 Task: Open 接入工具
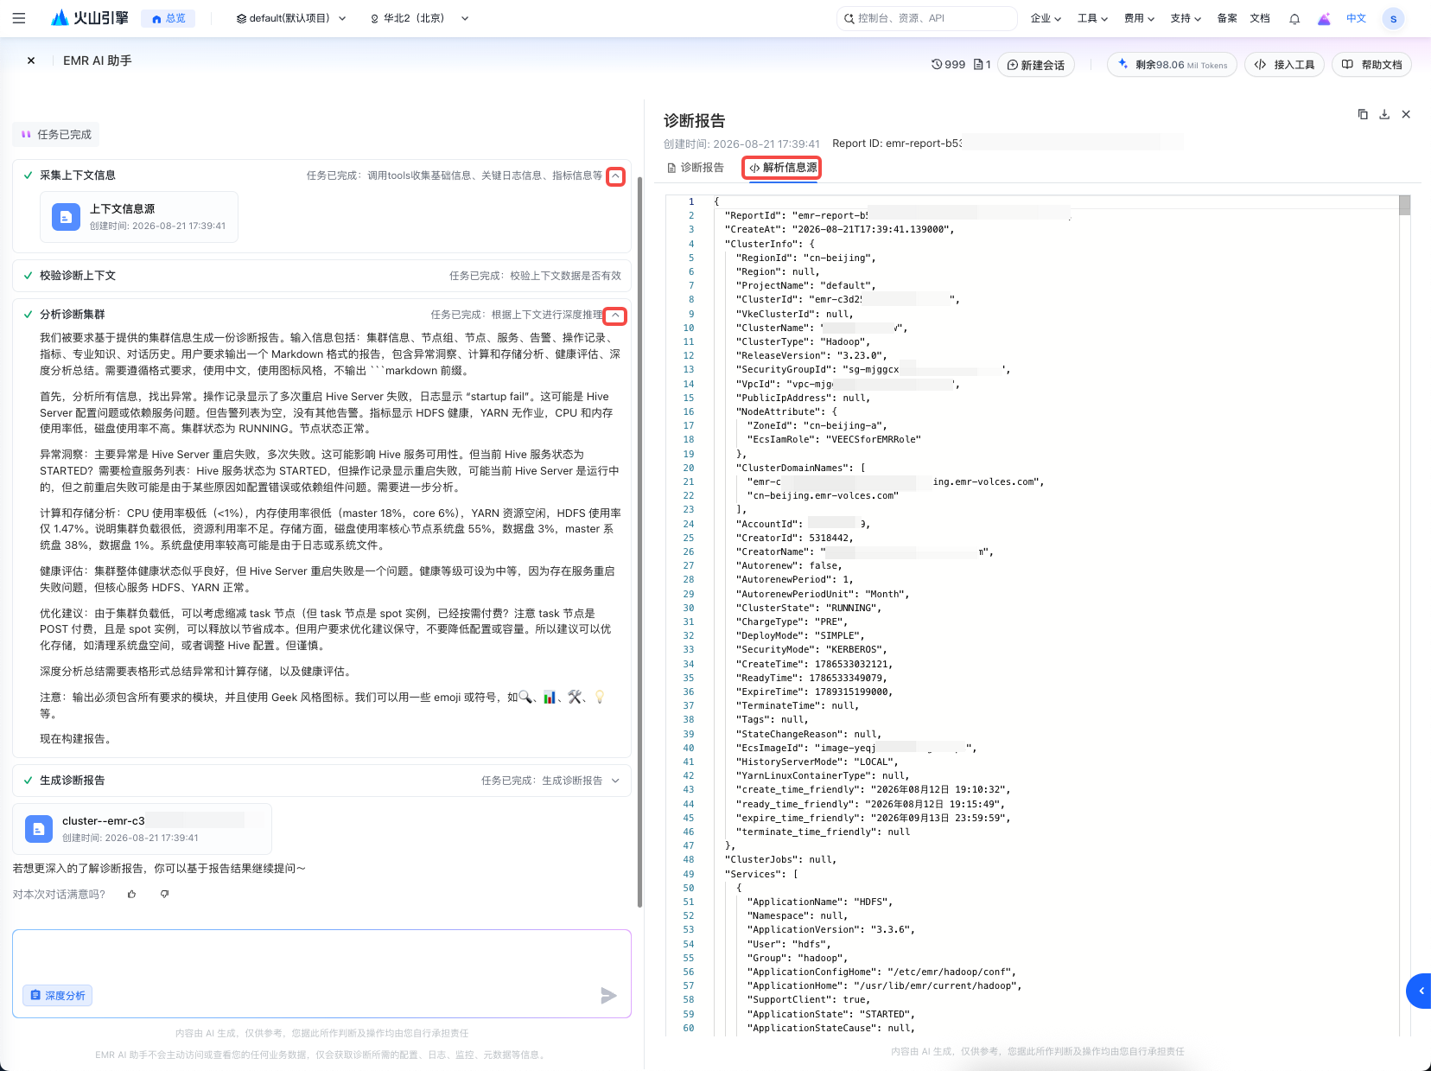coord(1284,65)
